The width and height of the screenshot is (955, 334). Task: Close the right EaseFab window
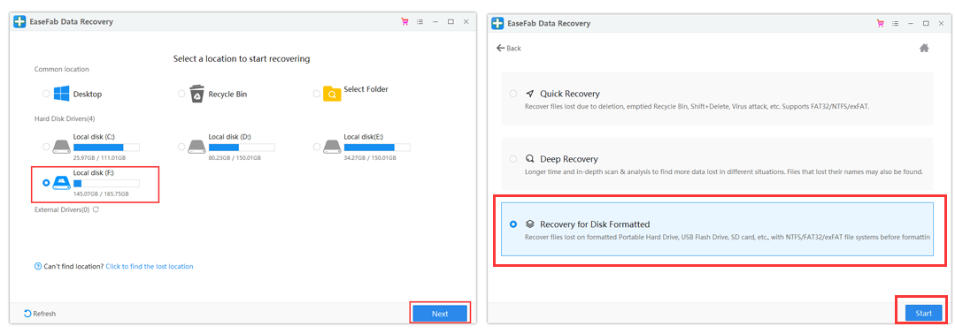(x=941, y=23)
